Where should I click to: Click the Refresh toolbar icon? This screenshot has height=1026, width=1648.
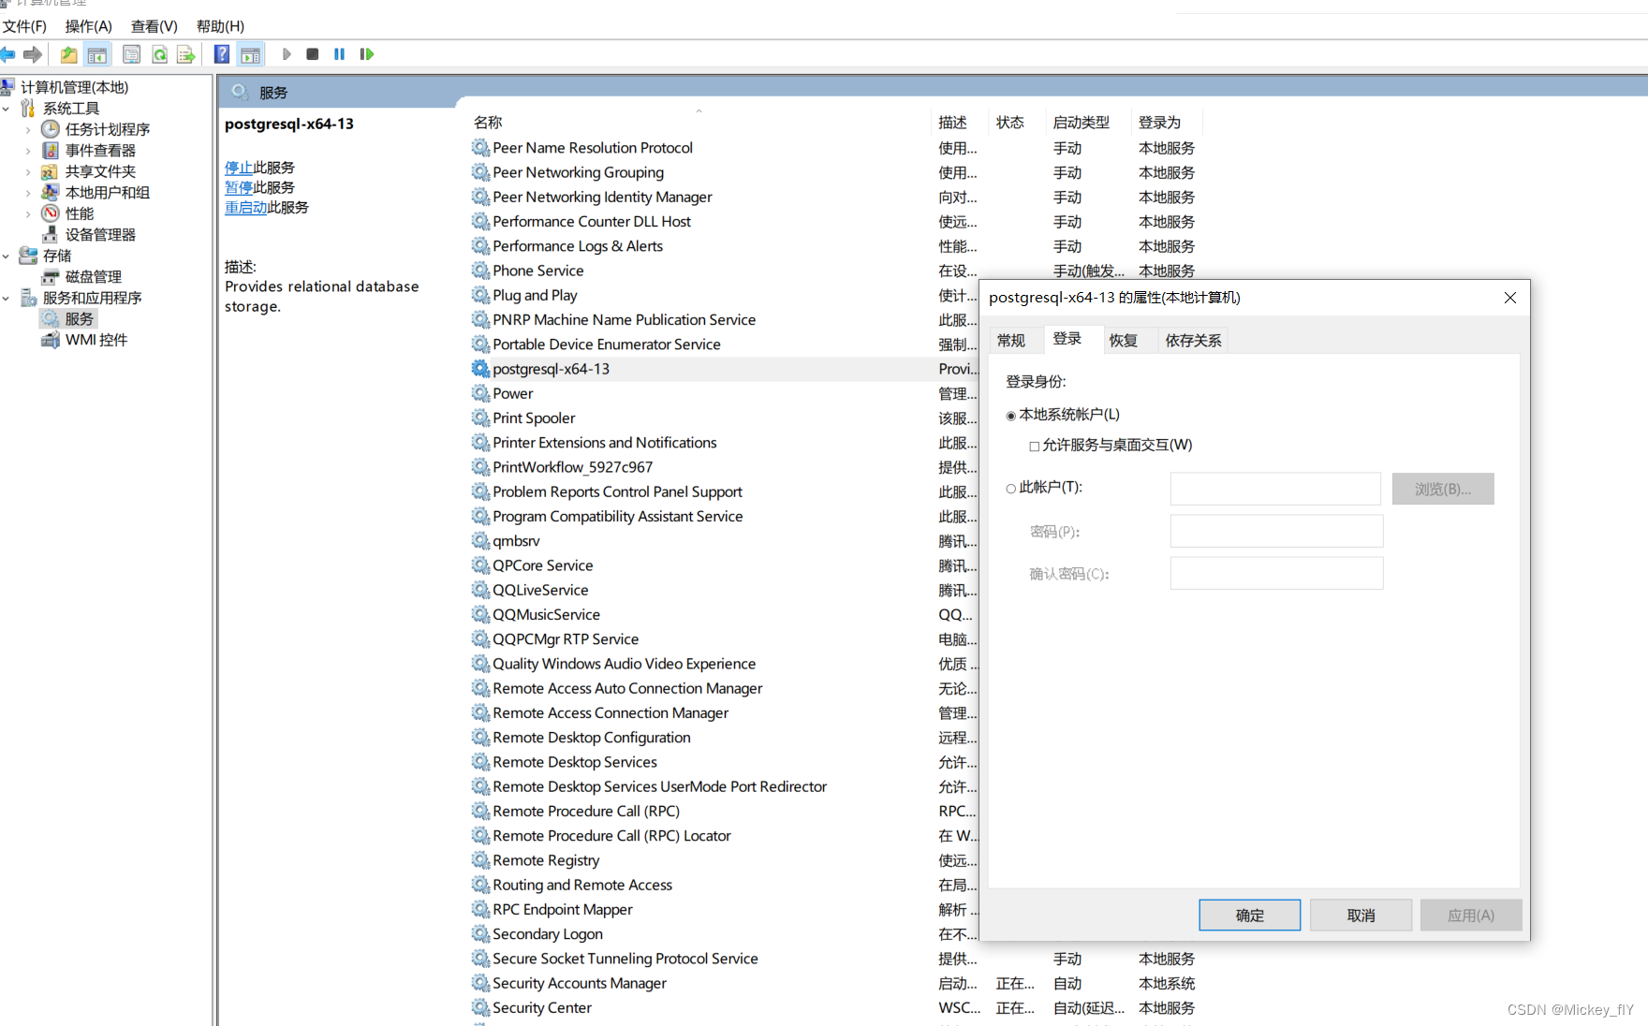click(x=159, y=54)
